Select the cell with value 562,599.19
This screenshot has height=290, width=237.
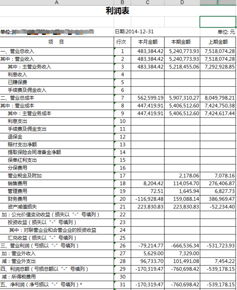pos(148,98)
